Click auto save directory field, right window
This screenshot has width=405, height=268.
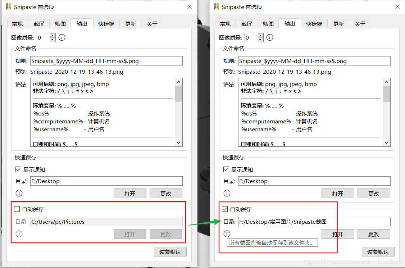[314, 222]
